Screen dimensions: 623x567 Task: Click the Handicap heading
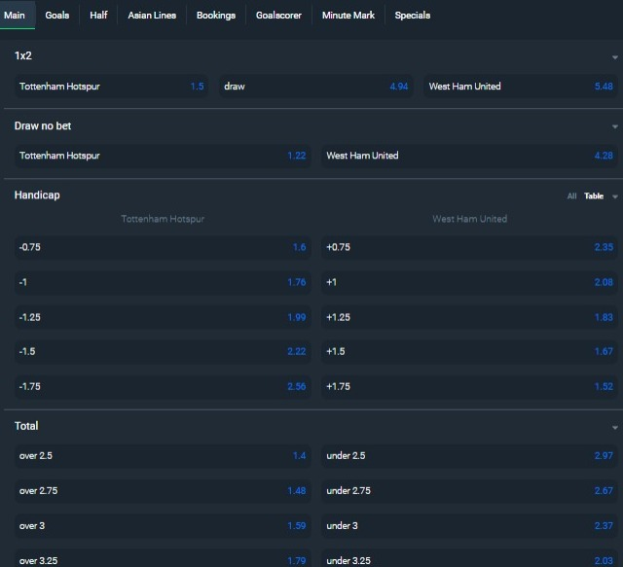click(37, 195)
